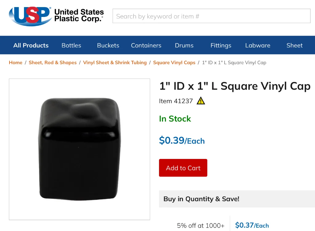
Task: Click the United States Plastic Corp. text
Action: coord(79,15)
